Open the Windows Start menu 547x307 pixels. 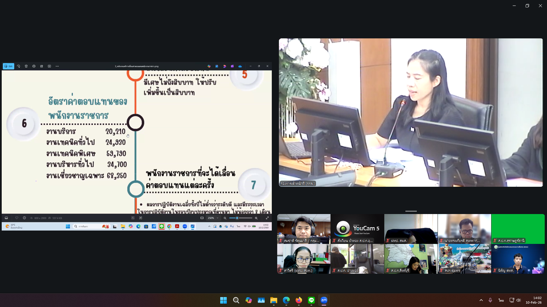pos(223,300)
